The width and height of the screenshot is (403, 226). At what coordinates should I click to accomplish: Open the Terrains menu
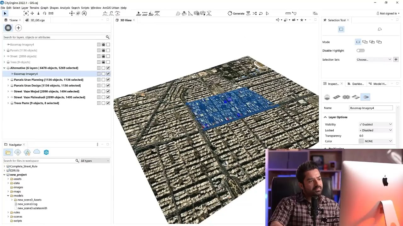(34, 8)
